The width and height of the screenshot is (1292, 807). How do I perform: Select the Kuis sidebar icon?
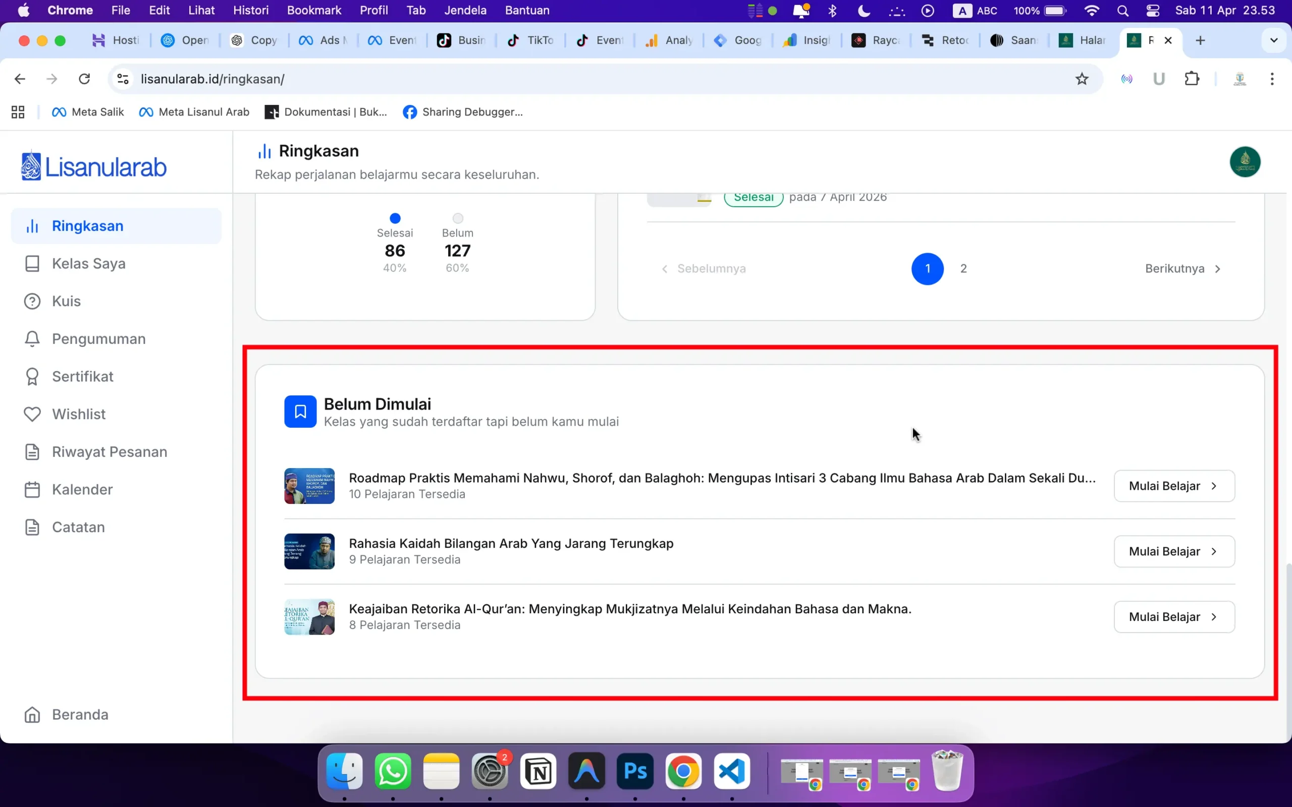coord(32,301)
